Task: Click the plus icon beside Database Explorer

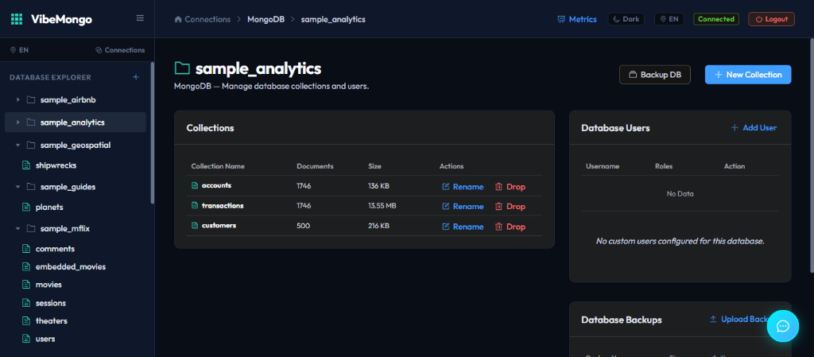Action: [x=136, y=77]
